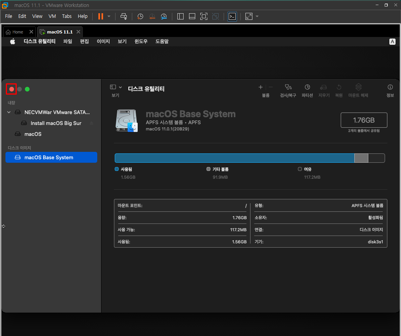Close the macOS 11.1 tab

[79, 32]
